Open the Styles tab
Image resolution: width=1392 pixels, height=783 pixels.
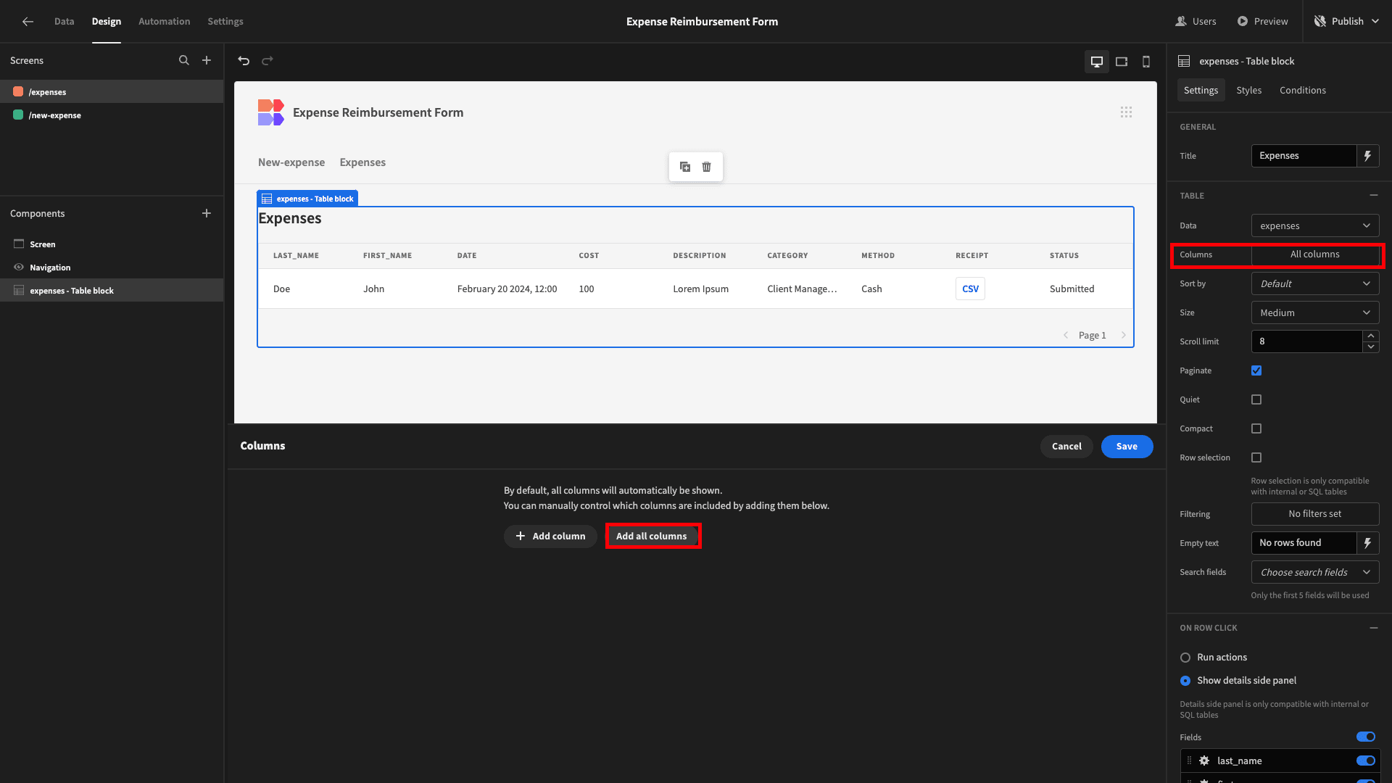coord(1249,90)
